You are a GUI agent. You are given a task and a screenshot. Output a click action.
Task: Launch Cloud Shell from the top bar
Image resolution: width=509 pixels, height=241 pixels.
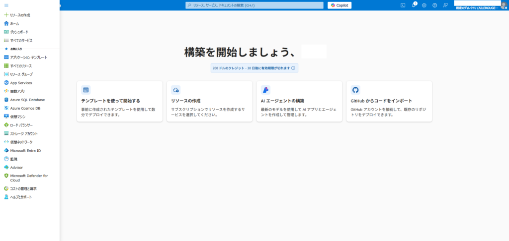pyautogui.click(x=403, y=5)
